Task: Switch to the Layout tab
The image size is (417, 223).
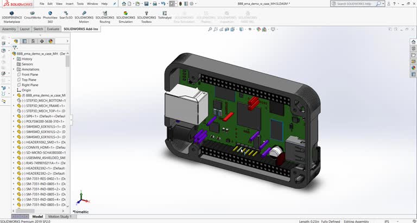Action: coord(25,29)
